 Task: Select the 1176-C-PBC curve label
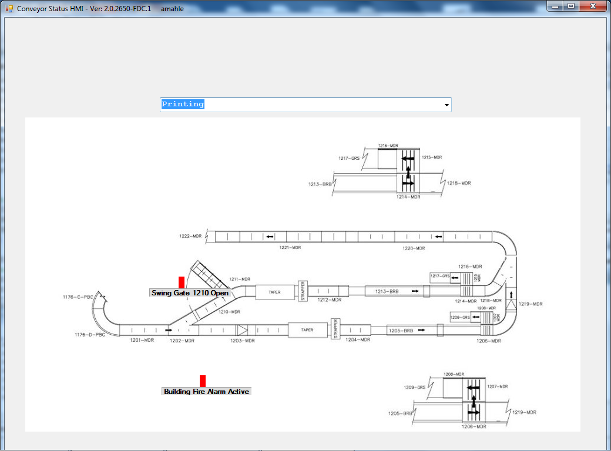click(78, 297)
